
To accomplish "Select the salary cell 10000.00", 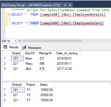I will 47,90.
